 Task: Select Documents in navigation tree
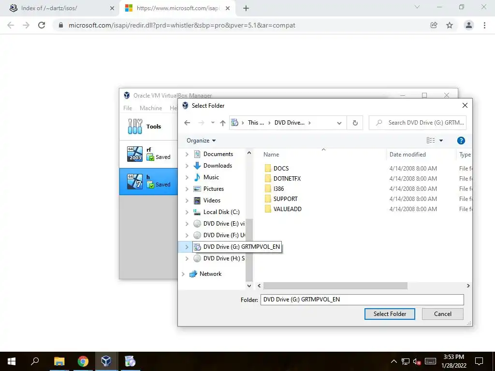(x=218, y=154)
